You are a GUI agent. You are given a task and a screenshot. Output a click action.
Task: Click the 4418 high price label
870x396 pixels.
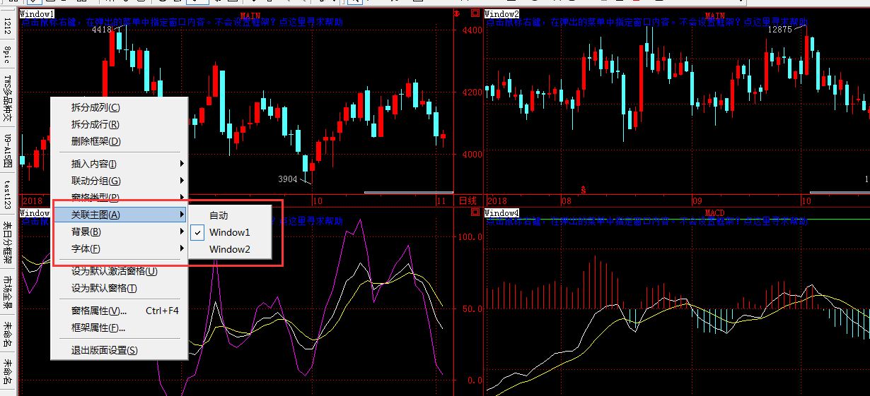[102, 30]
